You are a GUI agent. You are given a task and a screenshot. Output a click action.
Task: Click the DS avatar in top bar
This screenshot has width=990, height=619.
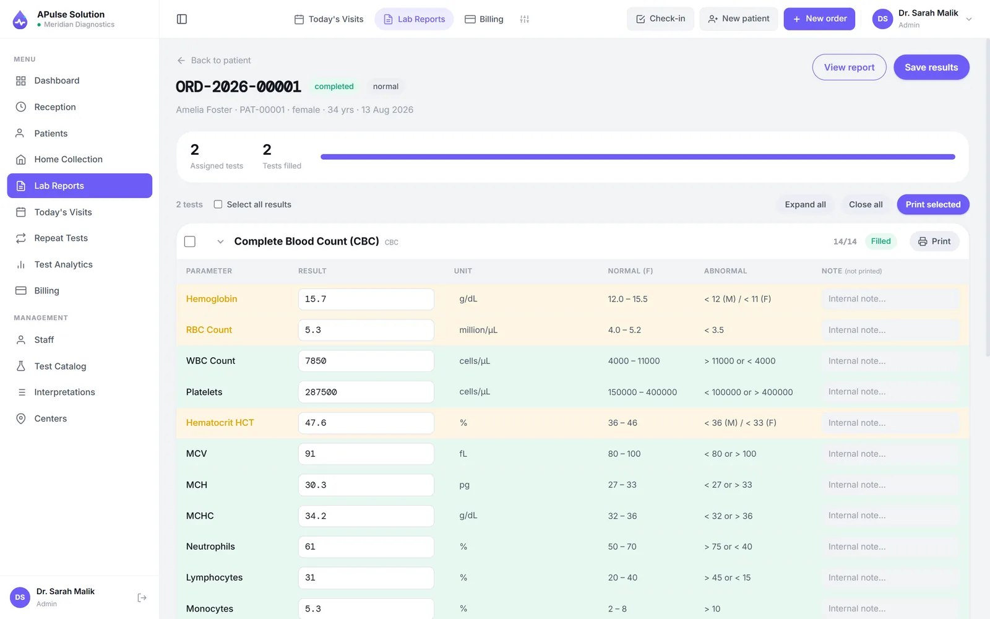click(883, 19)
